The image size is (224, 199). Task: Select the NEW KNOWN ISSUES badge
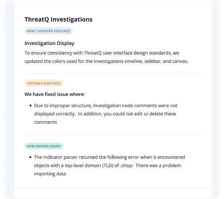point(44,146)
